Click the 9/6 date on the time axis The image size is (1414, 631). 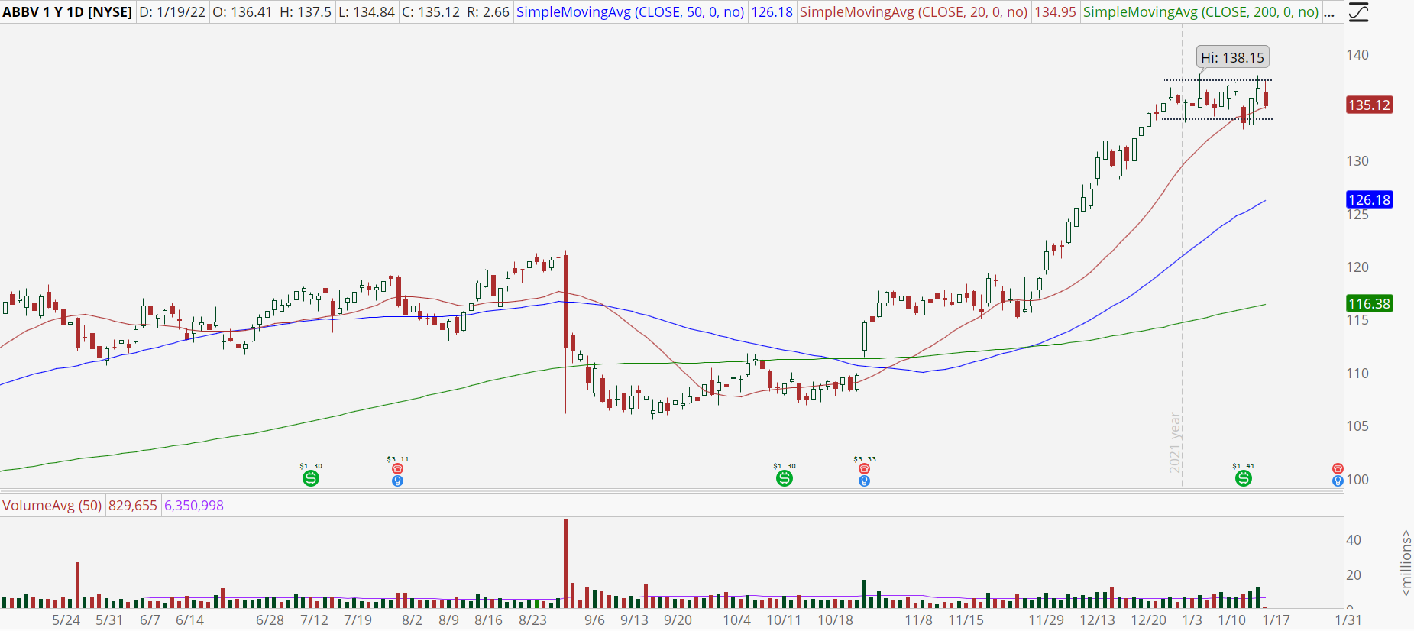click(594, 620)
